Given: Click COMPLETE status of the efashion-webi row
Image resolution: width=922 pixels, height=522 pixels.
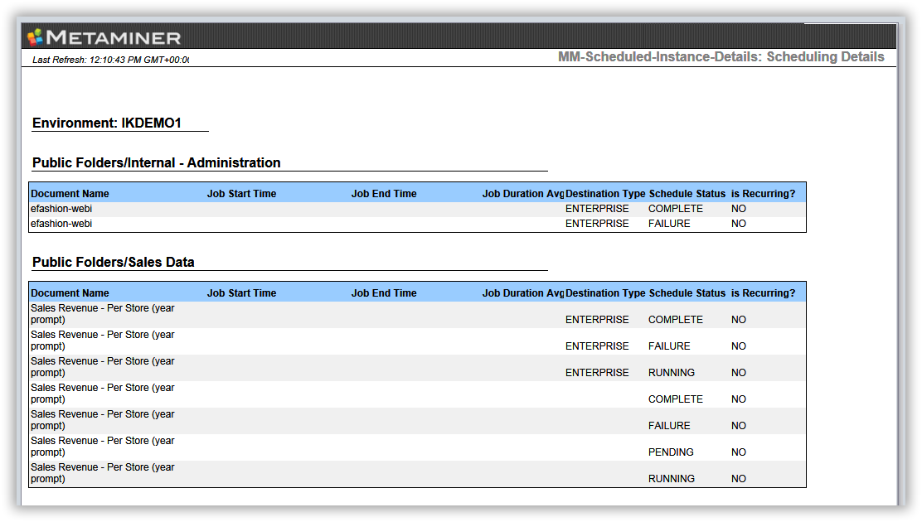Looking at the screenshot, I should (x=676, y=209).
